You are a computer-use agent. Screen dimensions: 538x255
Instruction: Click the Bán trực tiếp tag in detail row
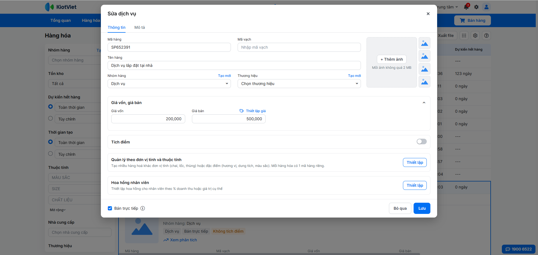[196, 231]
